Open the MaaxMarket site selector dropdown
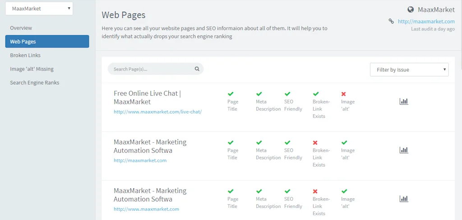 coord(39,9)
